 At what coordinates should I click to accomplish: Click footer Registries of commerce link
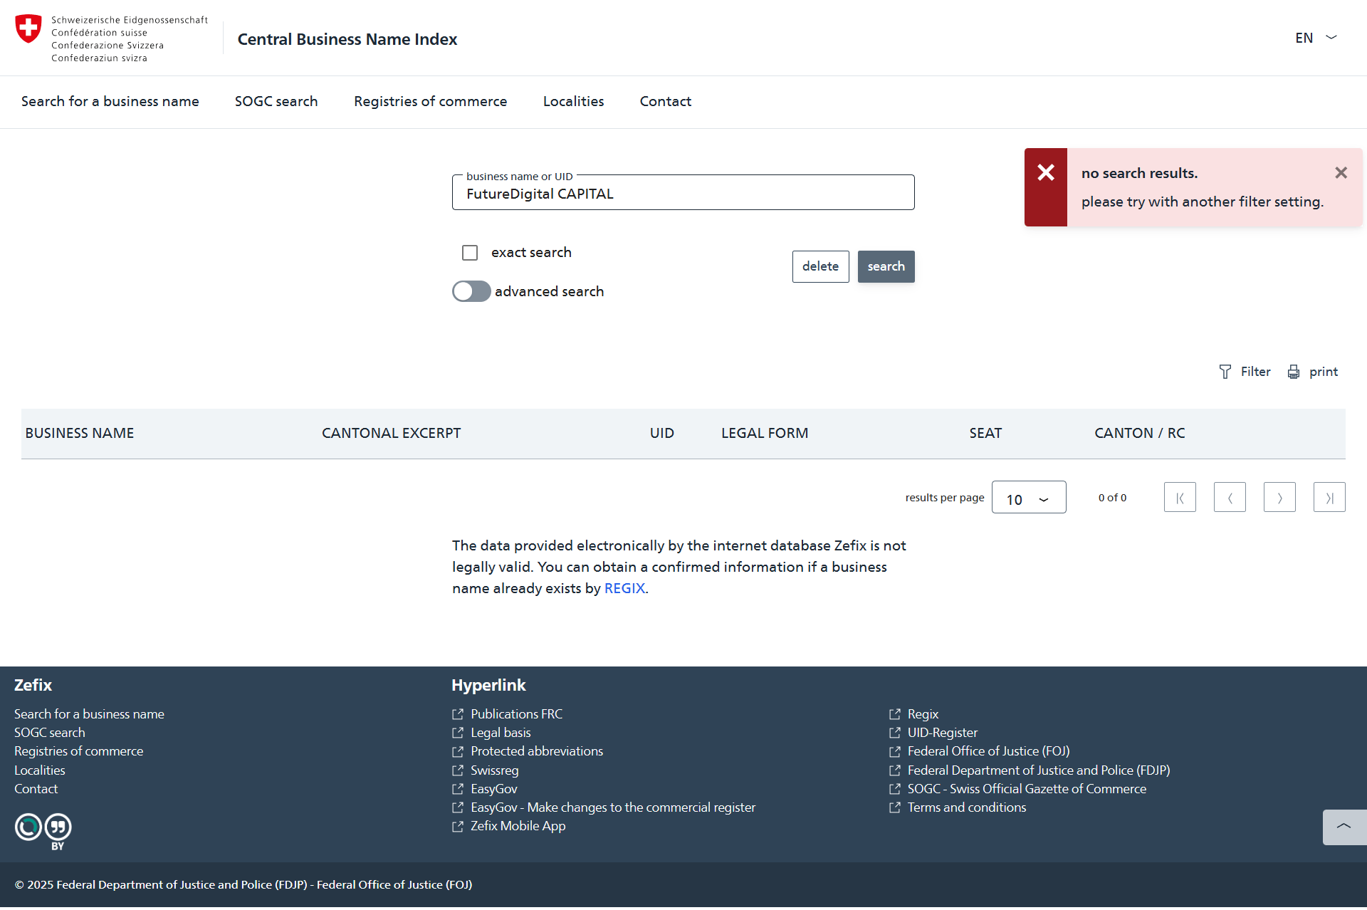click(x=78, y=751)
